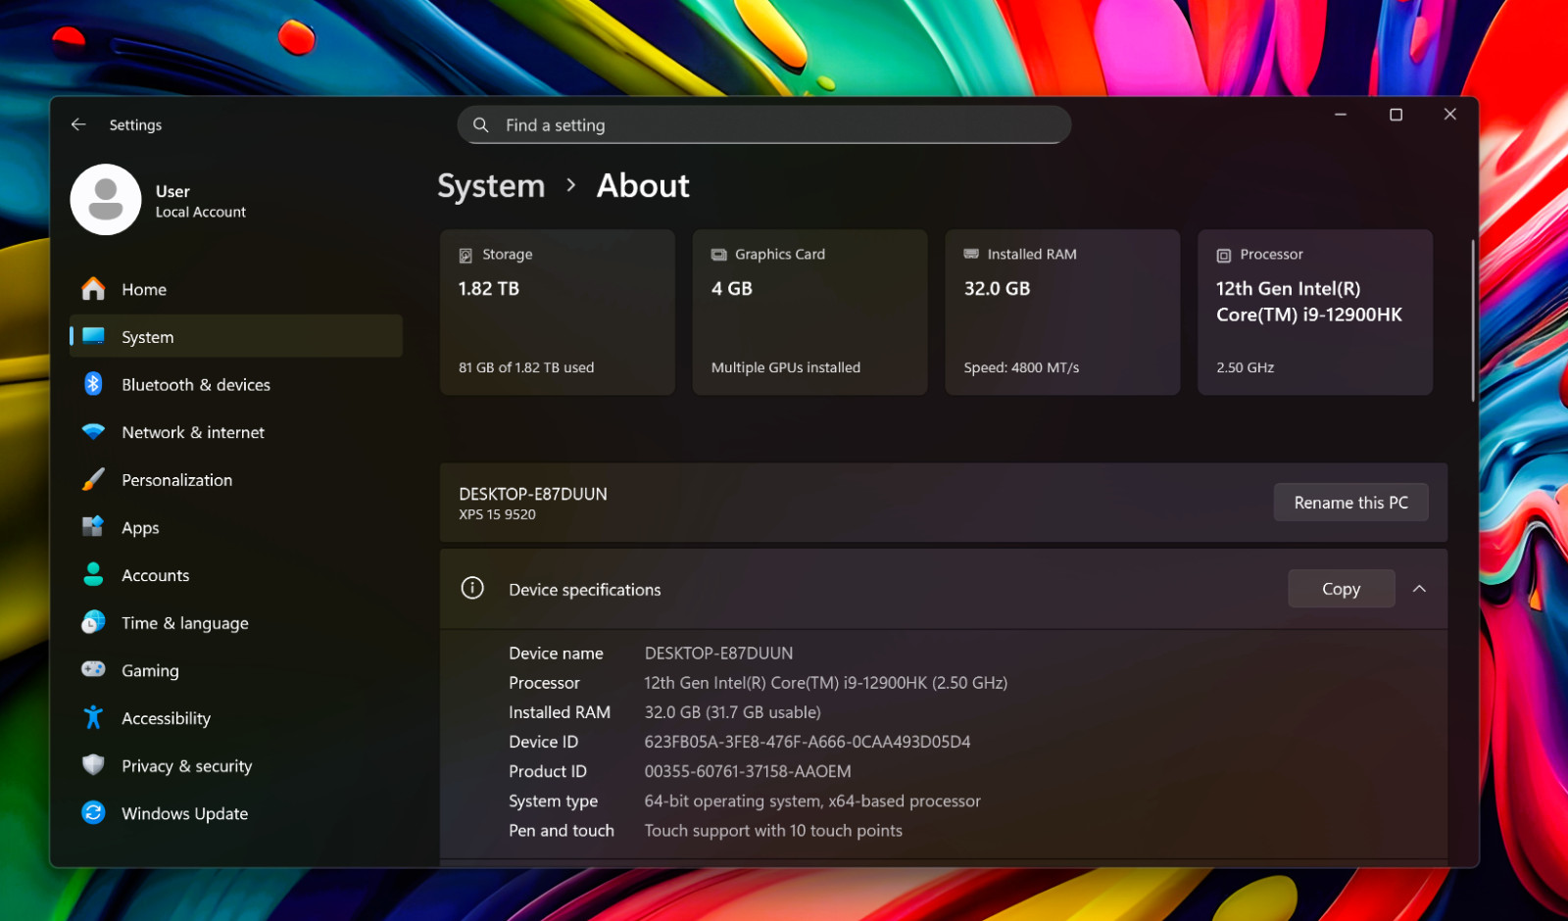Click '32.0 GB (31.7 GB usable)' value
The width and height of the screenshot is (1568, 921).
[732, 712]
